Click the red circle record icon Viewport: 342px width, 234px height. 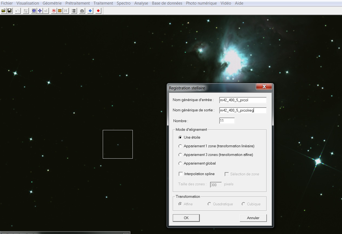tap(98, 11)
